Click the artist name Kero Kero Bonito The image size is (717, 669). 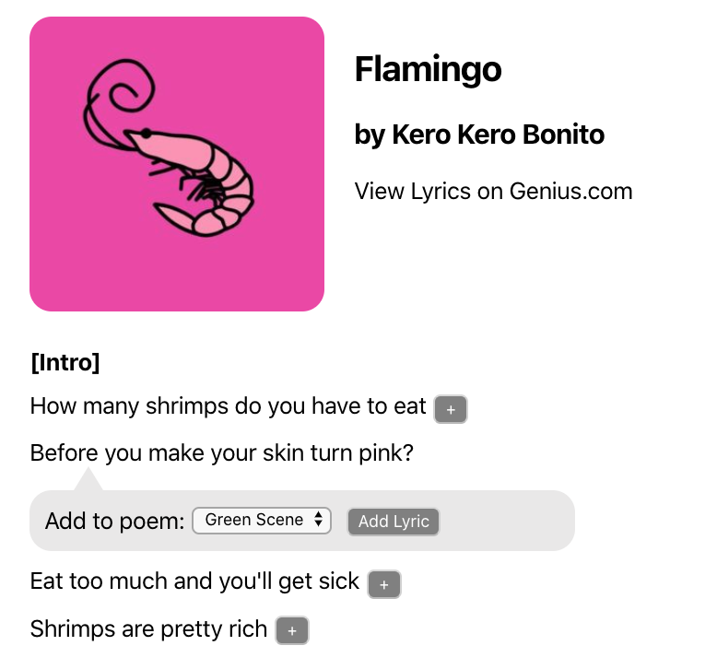coord(498,135)
